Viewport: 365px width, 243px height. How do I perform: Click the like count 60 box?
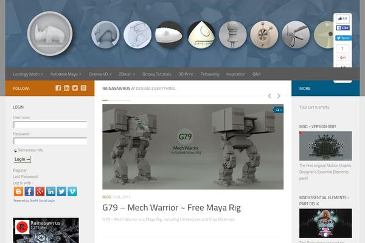coord(342,19)
